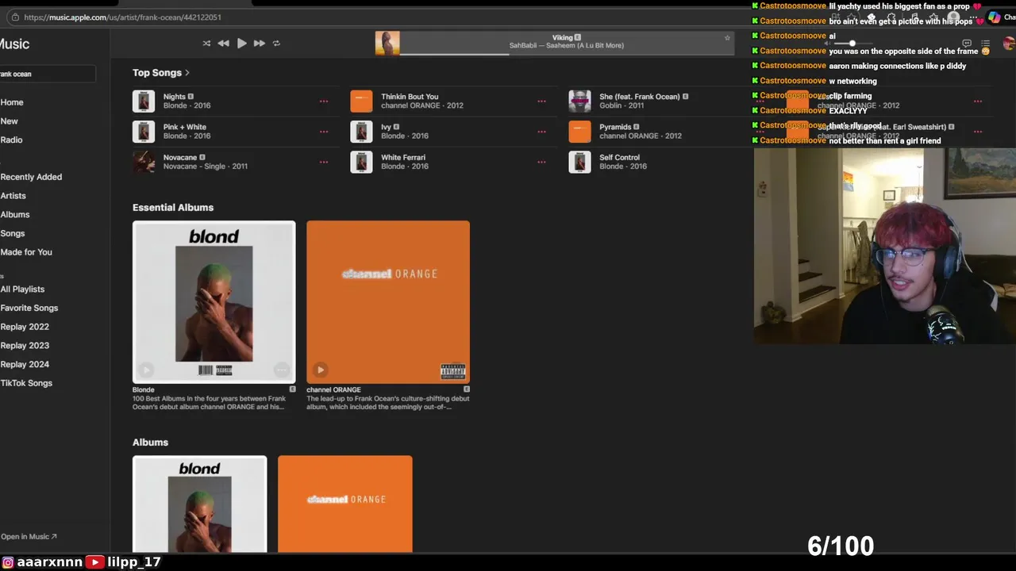
Task: Open All Playlists
Action: [x=22, y=289]
